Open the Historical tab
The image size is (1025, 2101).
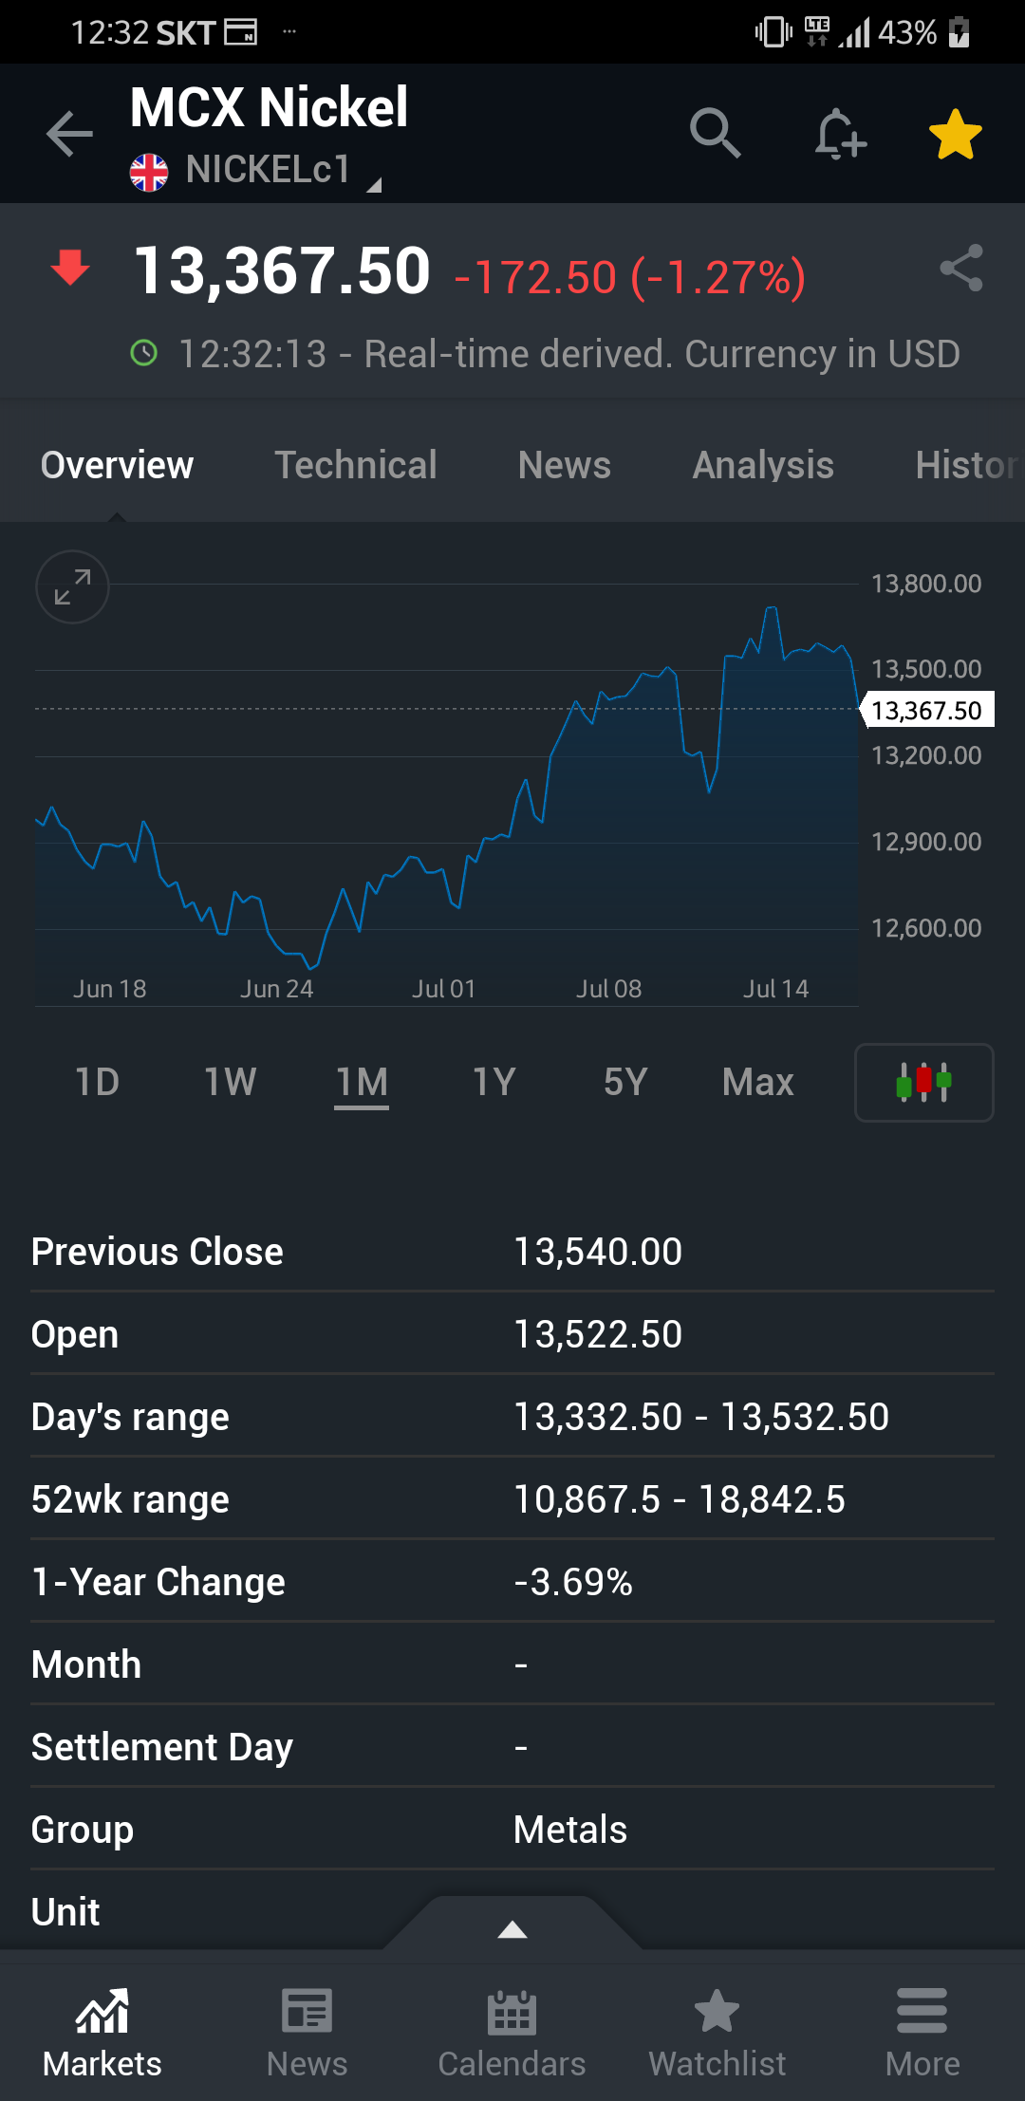pyautogui.click(x=968, y=465)
